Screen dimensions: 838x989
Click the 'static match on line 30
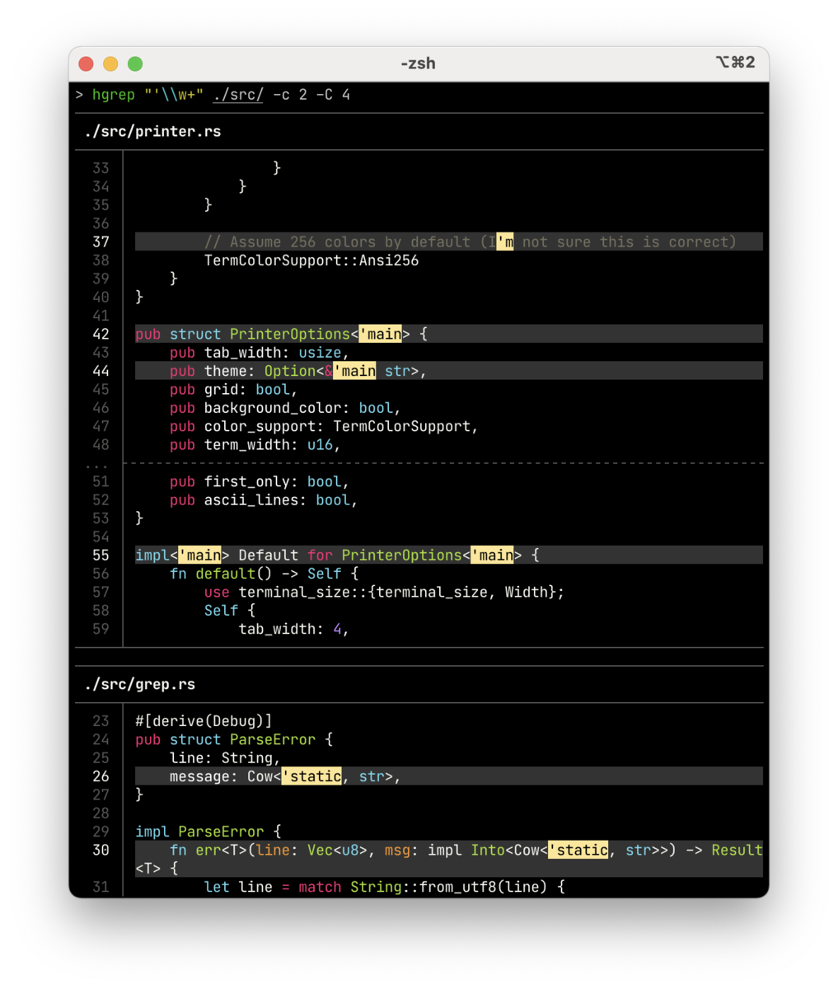point(578,850)
